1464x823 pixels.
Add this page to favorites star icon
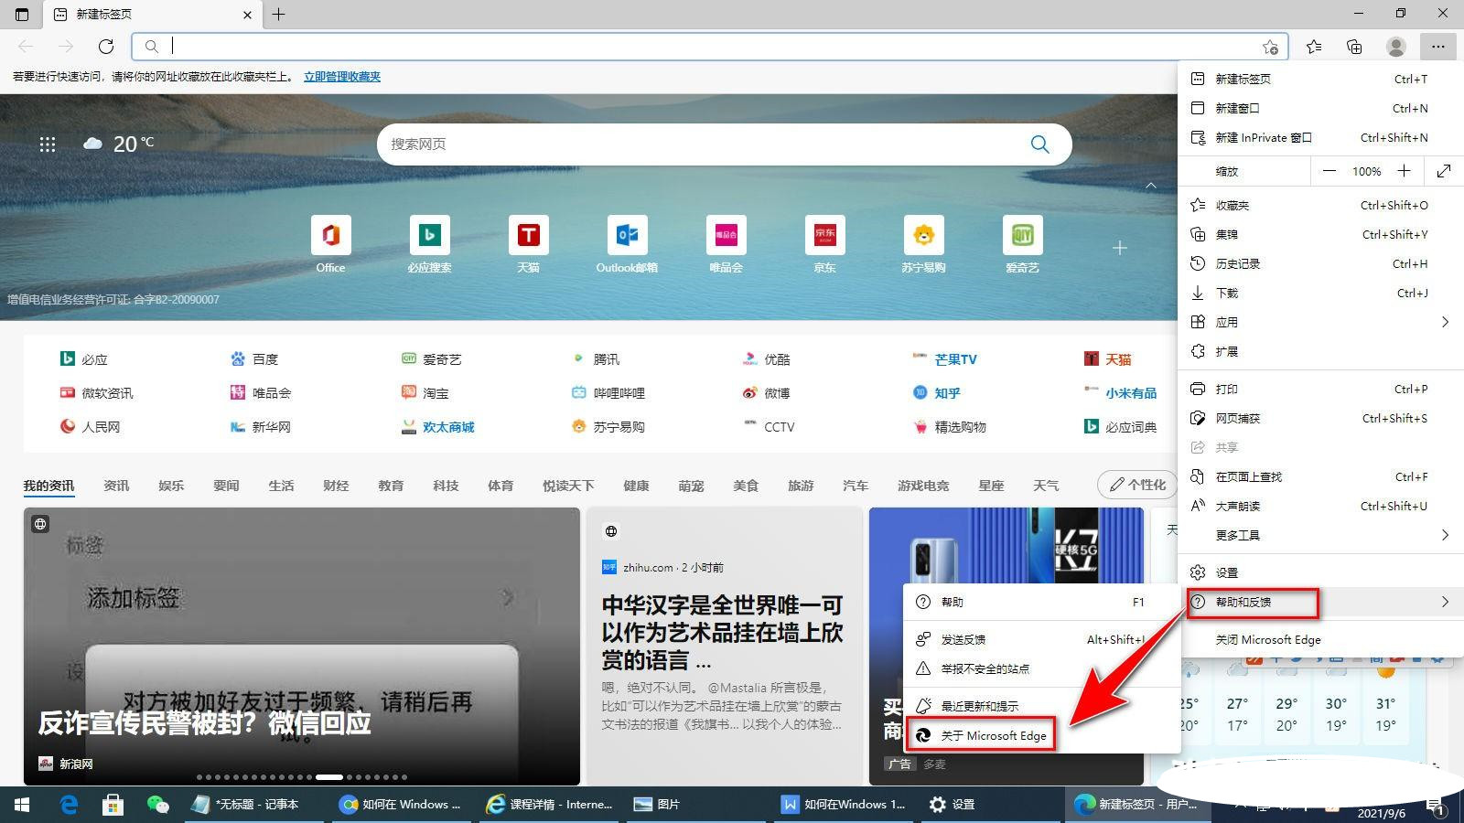pyautogui.click(x=1270, y=47)
